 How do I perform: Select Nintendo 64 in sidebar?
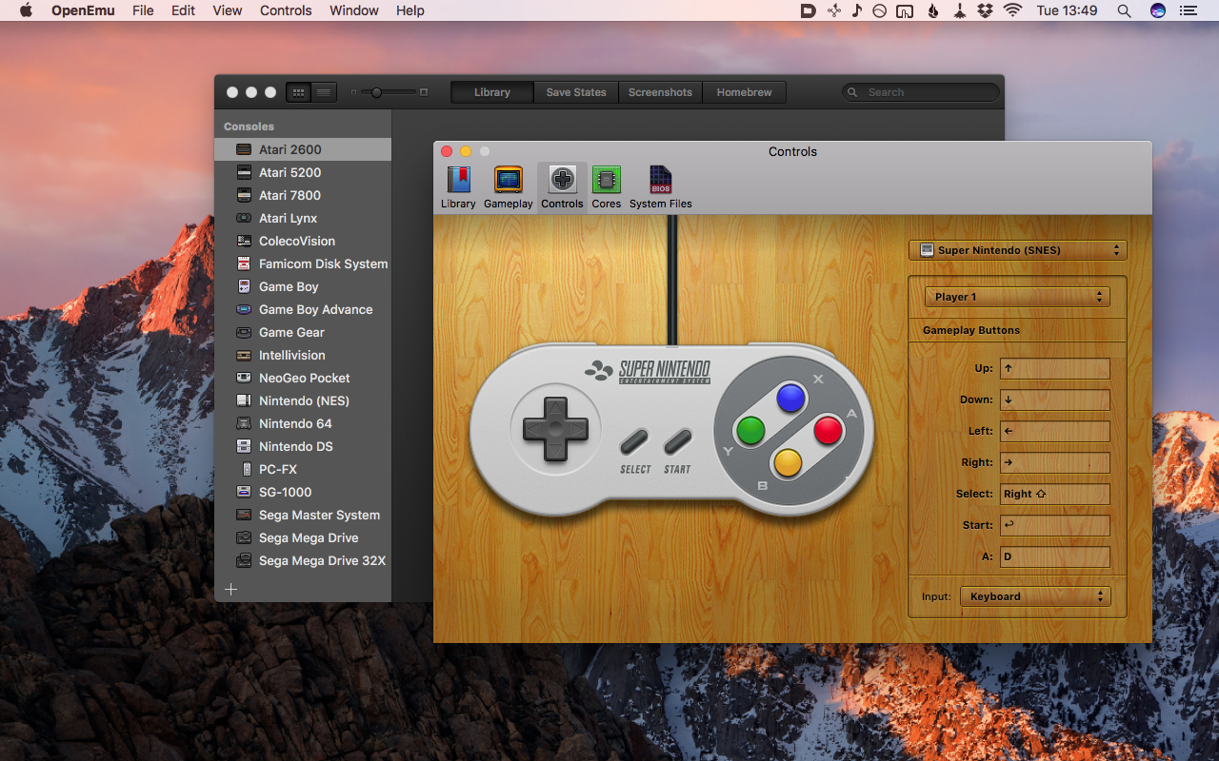coord(303,423)
